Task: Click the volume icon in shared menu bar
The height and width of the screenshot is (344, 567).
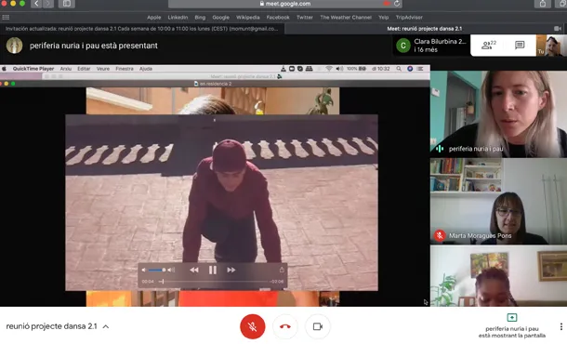Action: coord(339,69)
